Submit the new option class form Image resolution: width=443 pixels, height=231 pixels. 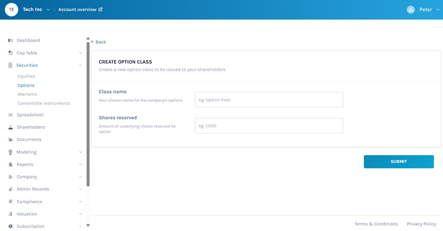398,162
